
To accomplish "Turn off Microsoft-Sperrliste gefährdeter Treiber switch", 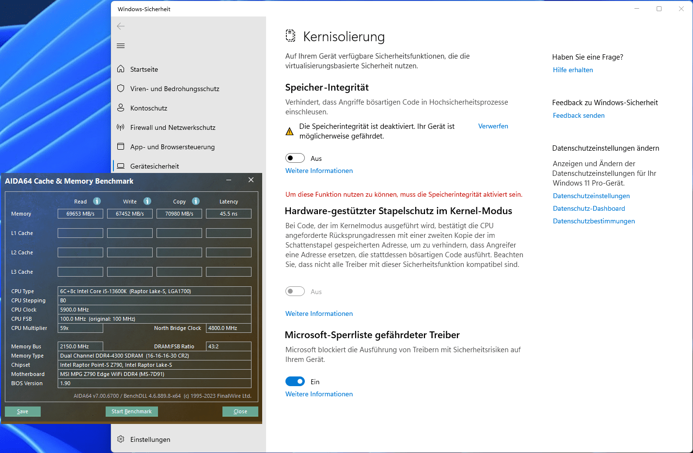I will pyautogui.click(x=295, y=381).
